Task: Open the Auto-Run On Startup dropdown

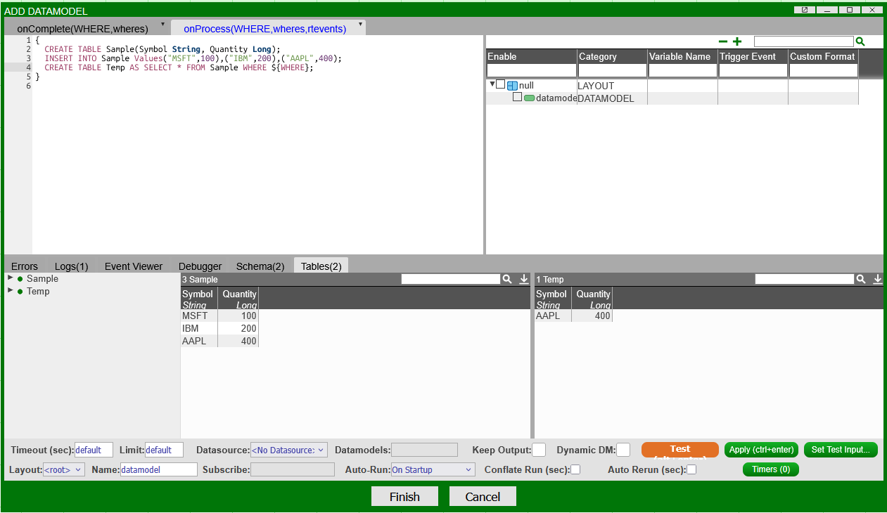Action: click(433, 469)
